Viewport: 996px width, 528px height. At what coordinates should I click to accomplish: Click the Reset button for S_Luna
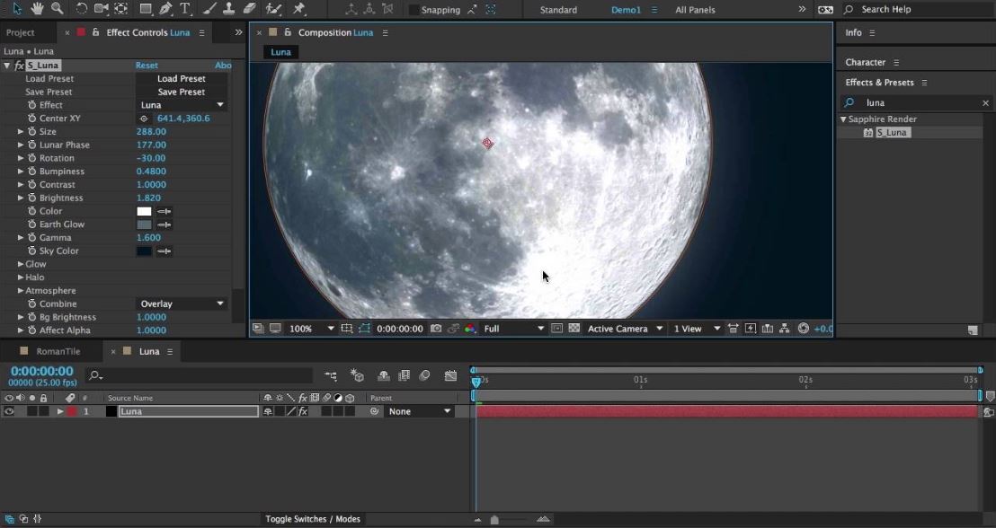pos(147,65)
